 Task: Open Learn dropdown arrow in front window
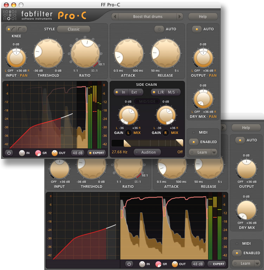click(x=214, y=152)
